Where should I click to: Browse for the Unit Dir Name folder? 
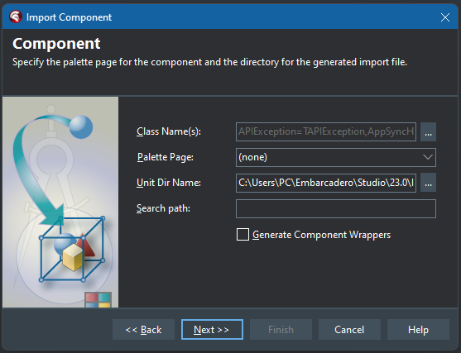click(x=428, y=183)
